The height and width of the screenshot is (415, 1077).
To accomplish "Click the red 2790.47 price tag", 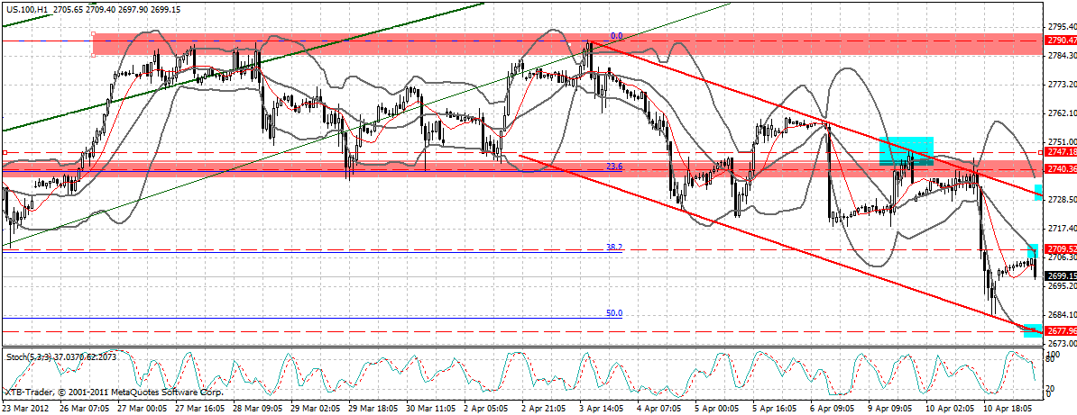I will pyautogui.click(x=1061, y=41).
